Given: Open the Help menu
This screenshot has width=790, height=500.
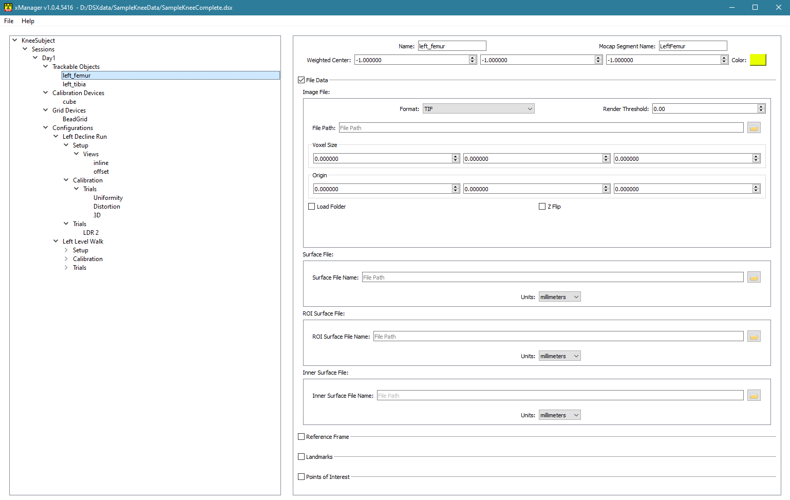Looking at the screenshot, I should 28,21.
